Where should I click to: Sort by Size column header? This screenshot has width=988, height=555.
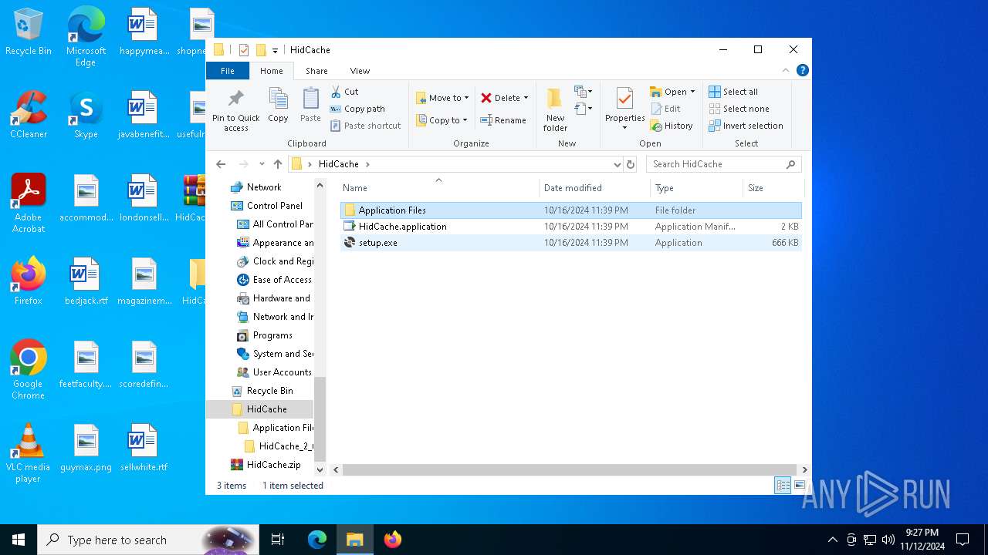pyautogui.click(x=773, y=188)
